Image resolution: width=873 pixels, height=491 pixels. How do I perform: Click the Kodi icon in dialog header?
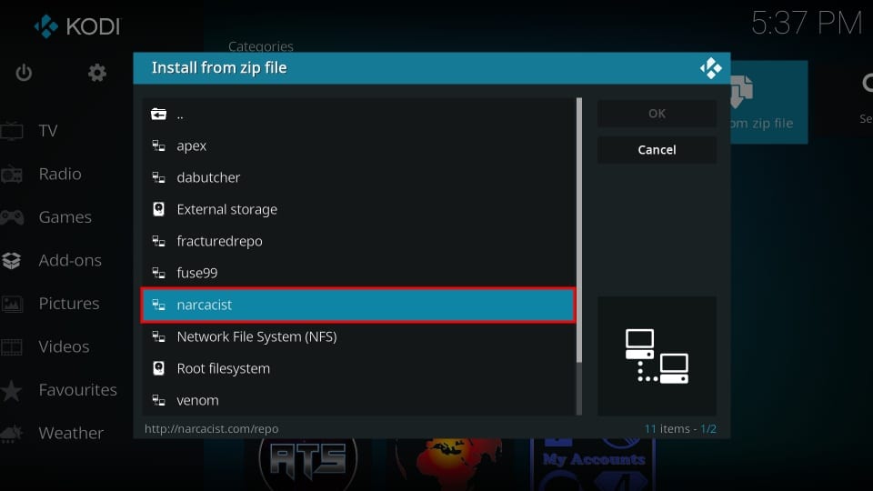[710, 68]
